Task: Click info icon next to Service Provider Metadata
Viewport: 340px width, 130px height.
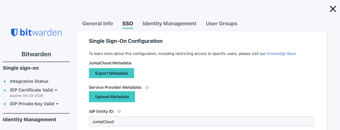Action: point(147,87)
